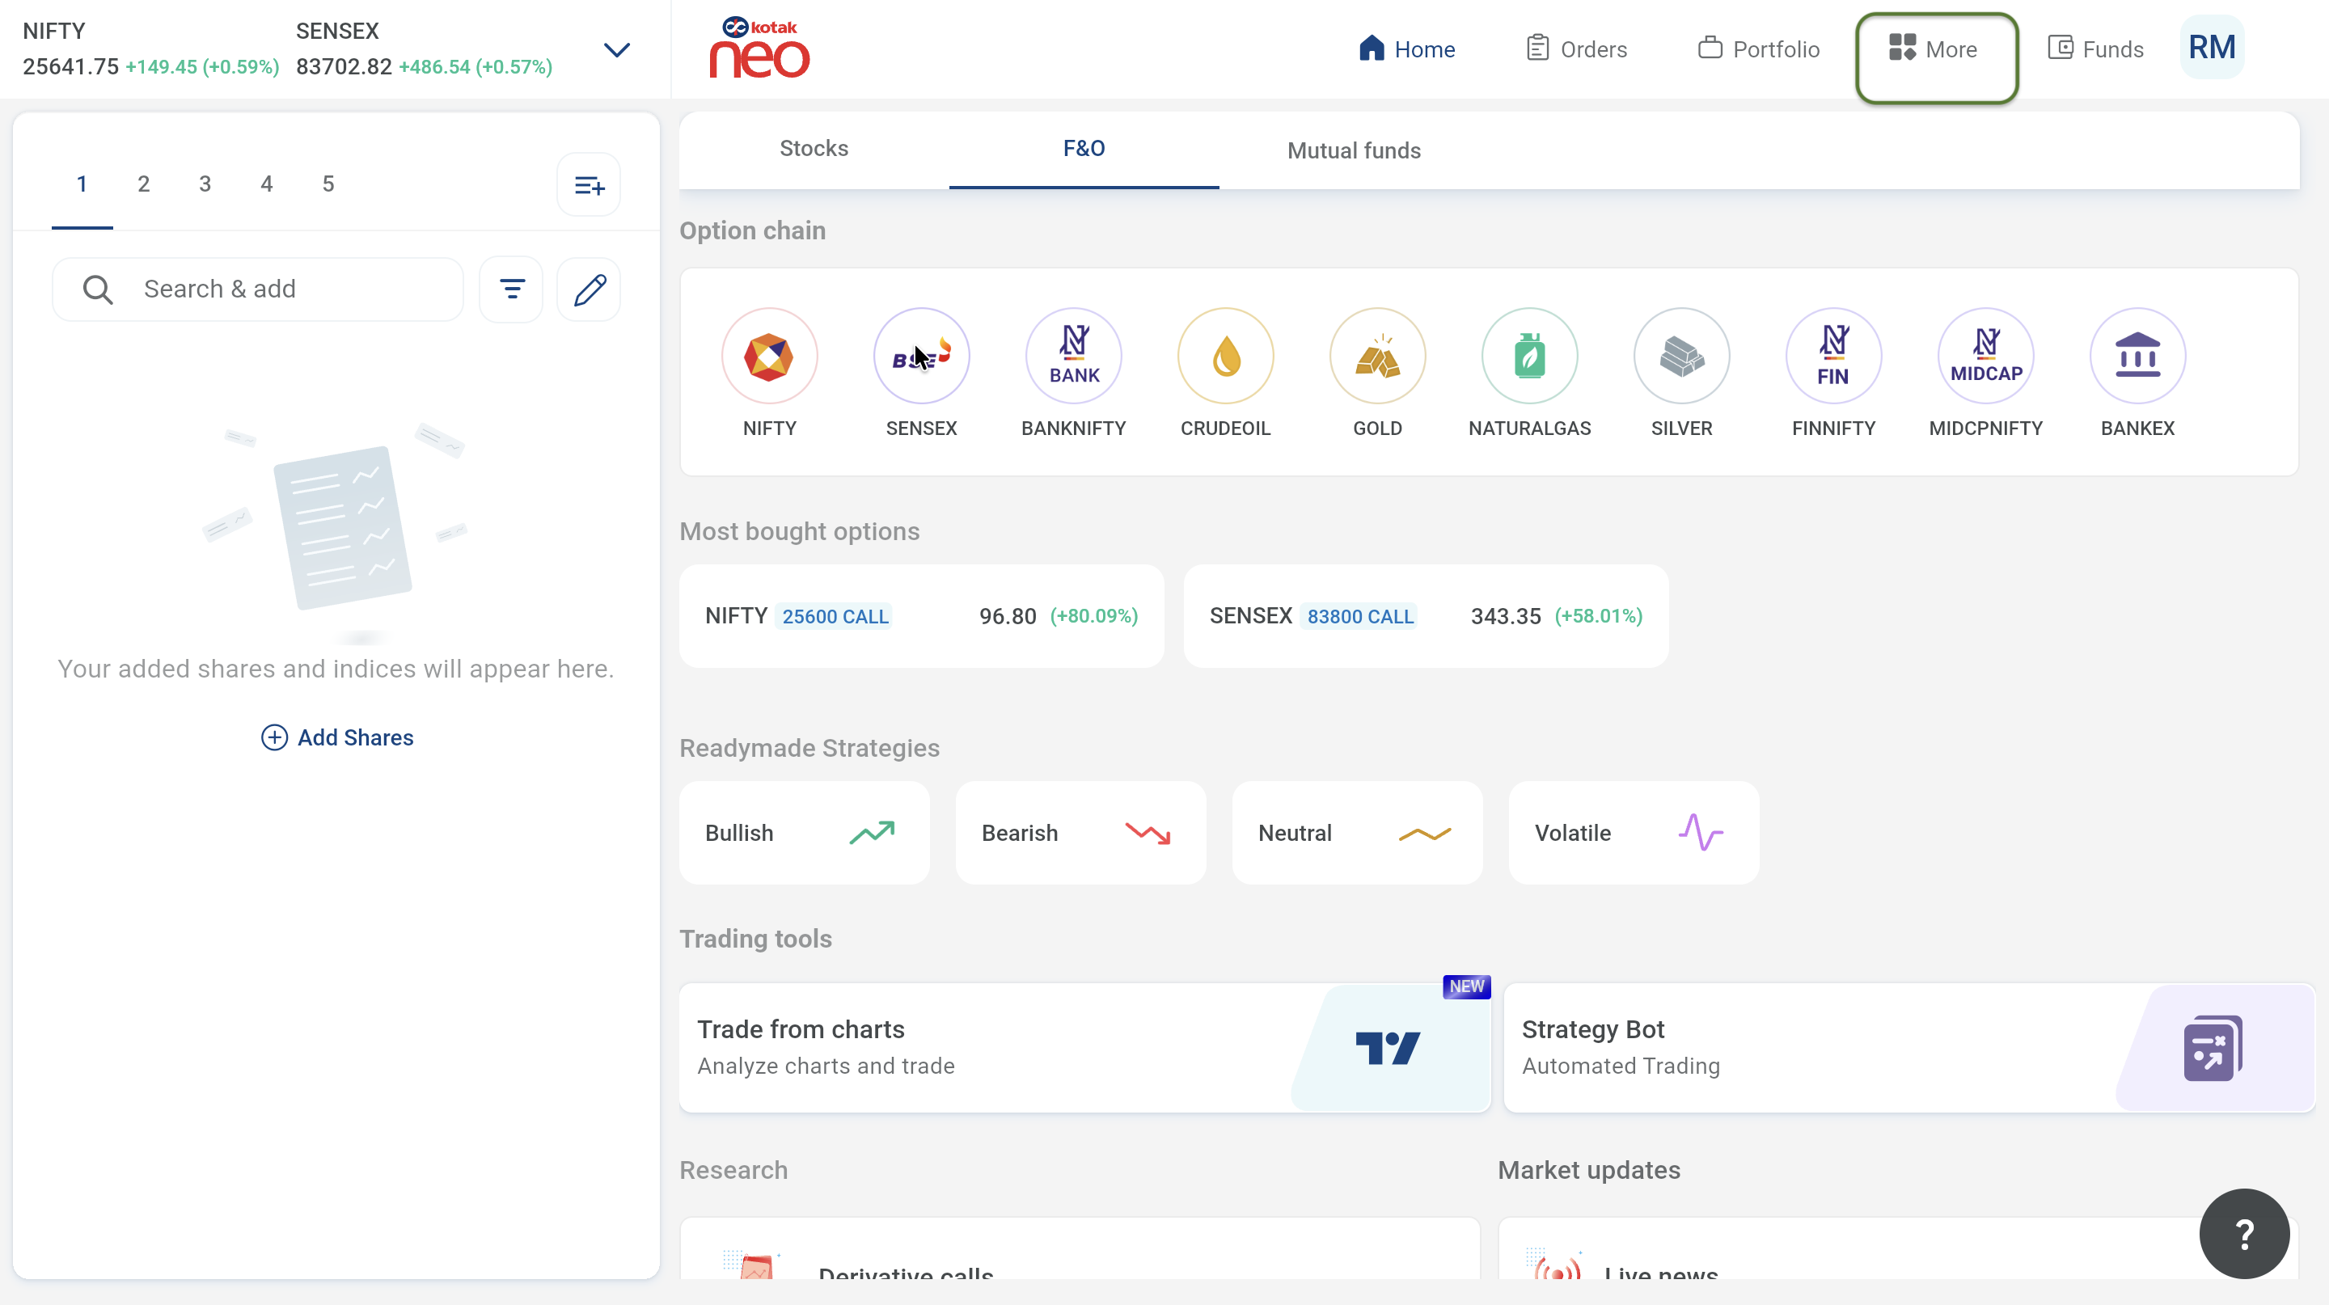2329x1305 pixels.
Task: Switch to the Mutual funds tab
Action: [1354, 150]
